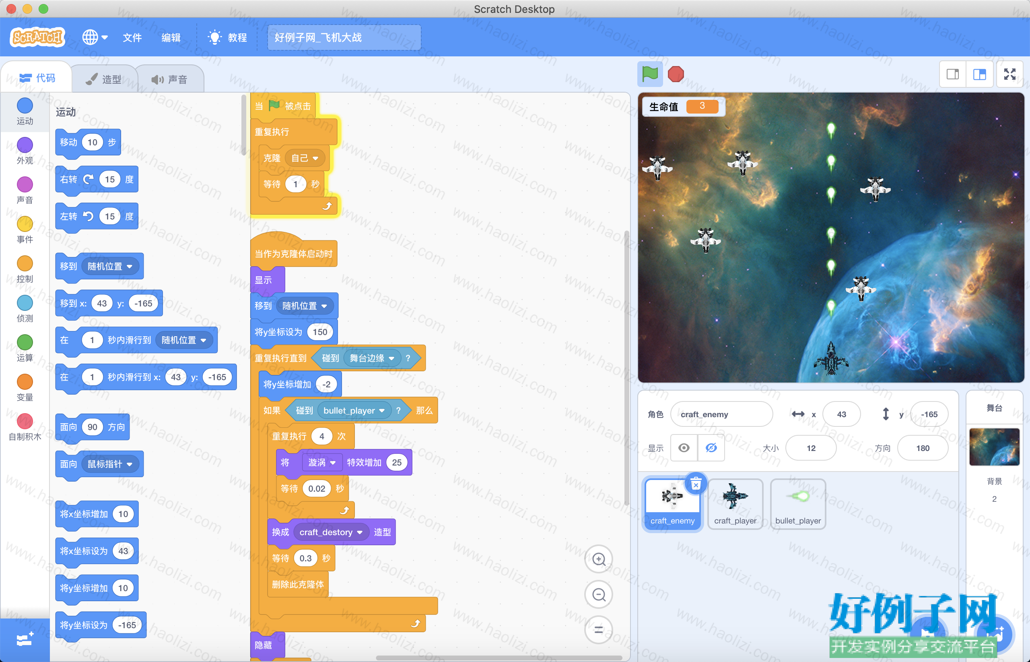
Task: Select the bullet_player sprite
Action: click(798, 504)
